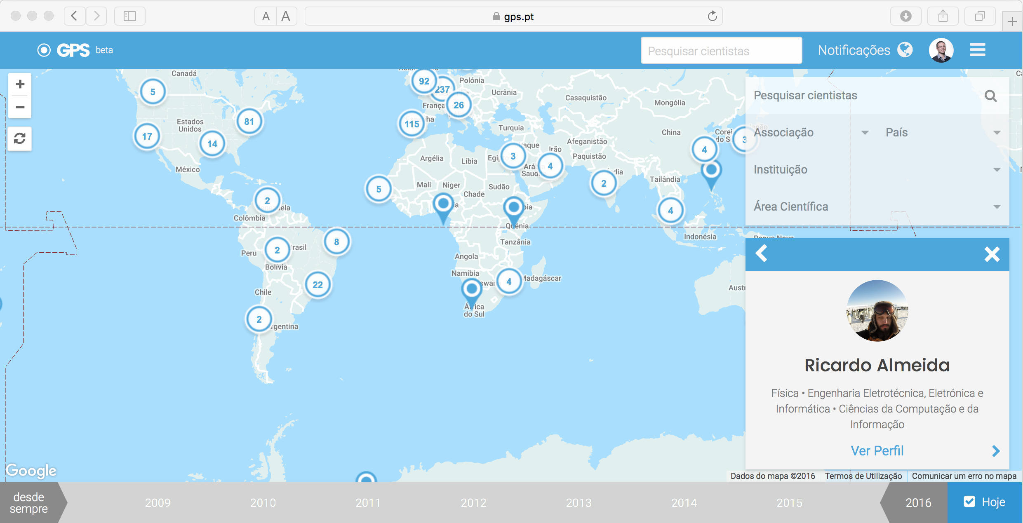
Task: Zoom out of the map
Action: [20, 107]
